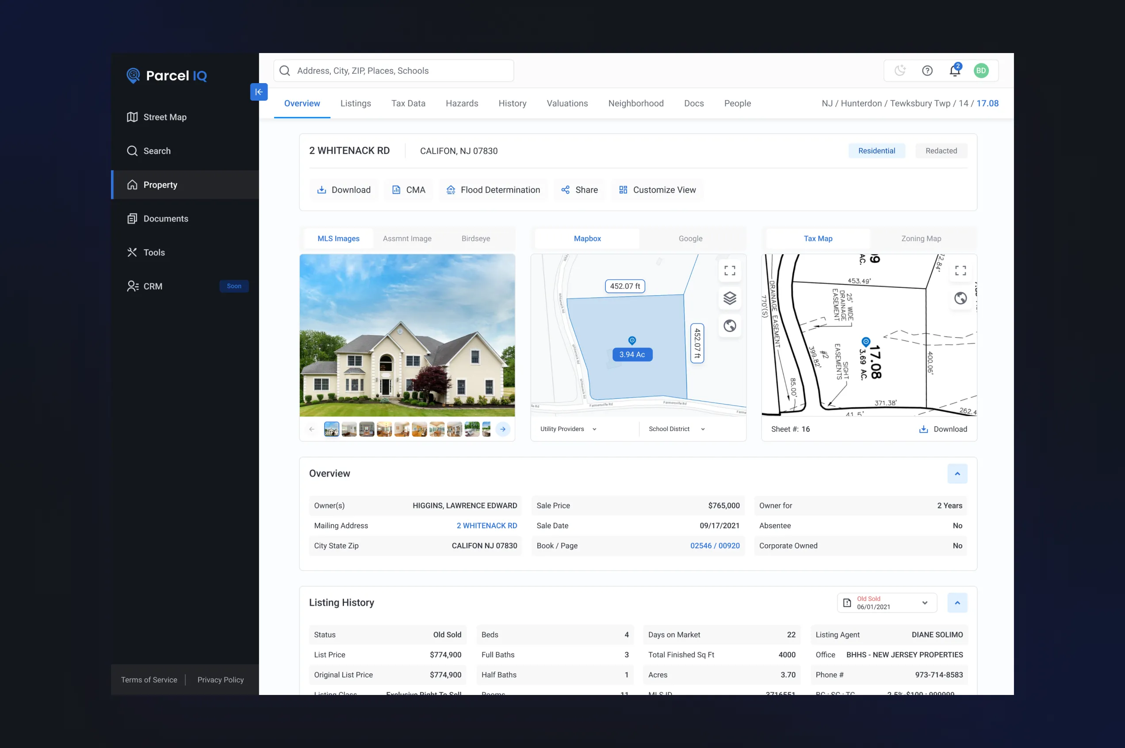1125x748 pixels.
Task: Open the Tax Data tab
Action: [x=408, y=103]
